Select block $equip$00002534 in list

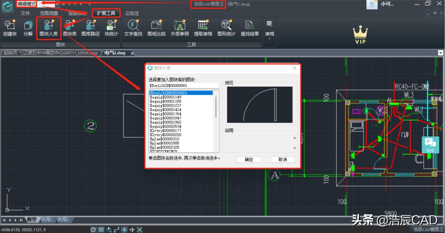point(166,127)
